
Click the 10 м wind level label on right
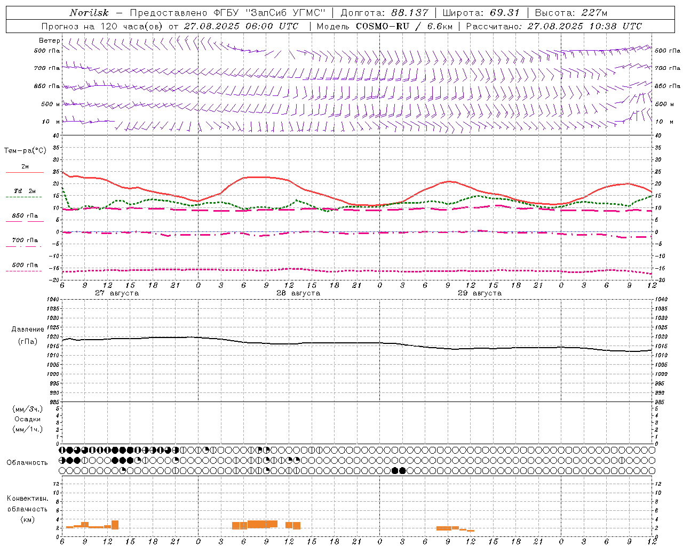point(665,122)
